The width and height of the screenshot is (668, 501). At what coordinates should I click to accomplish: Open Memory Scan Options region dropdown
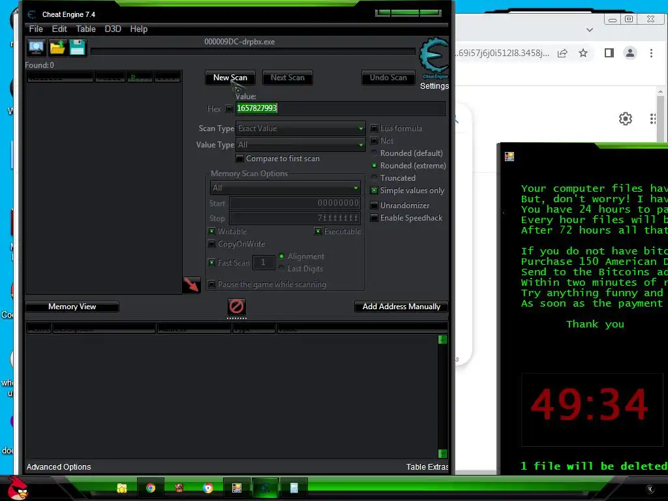(285, 188)
